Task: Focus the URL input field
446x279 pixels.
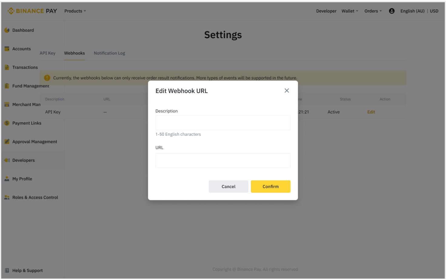Action: pyautogui.click(x=223, y=161)
